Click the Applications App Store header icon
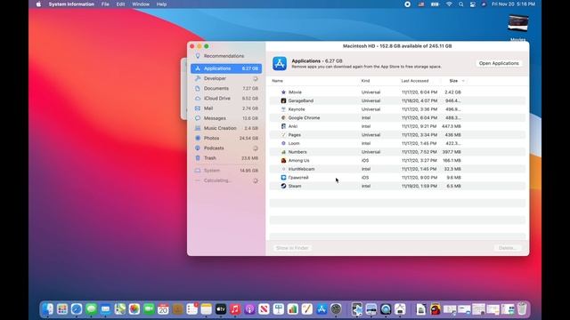570x320 pixels. click(280, 63)
